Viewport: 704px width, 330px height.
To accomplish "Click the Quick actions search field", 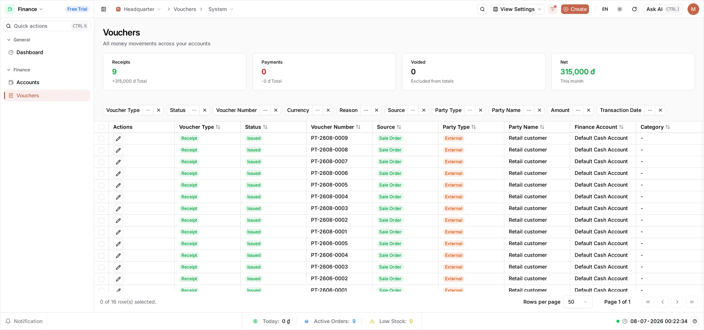I will 47,26.
